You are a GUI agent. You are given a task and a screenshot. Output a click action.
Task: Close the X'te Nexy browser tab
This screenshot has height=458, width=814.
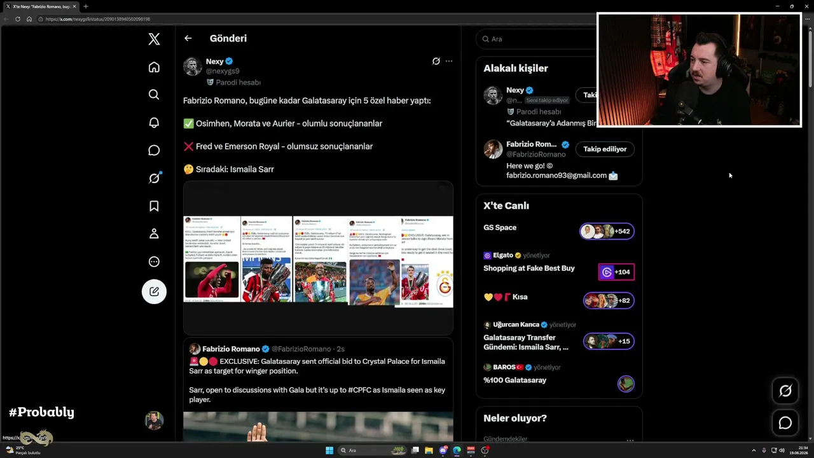[74, 6]
